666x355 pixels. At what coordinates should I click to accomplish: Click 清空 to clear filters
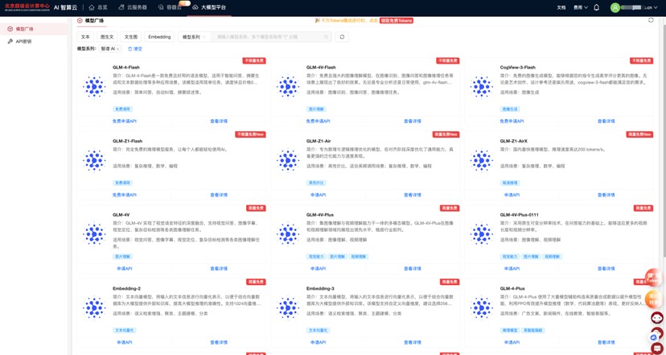pos(135,49)
